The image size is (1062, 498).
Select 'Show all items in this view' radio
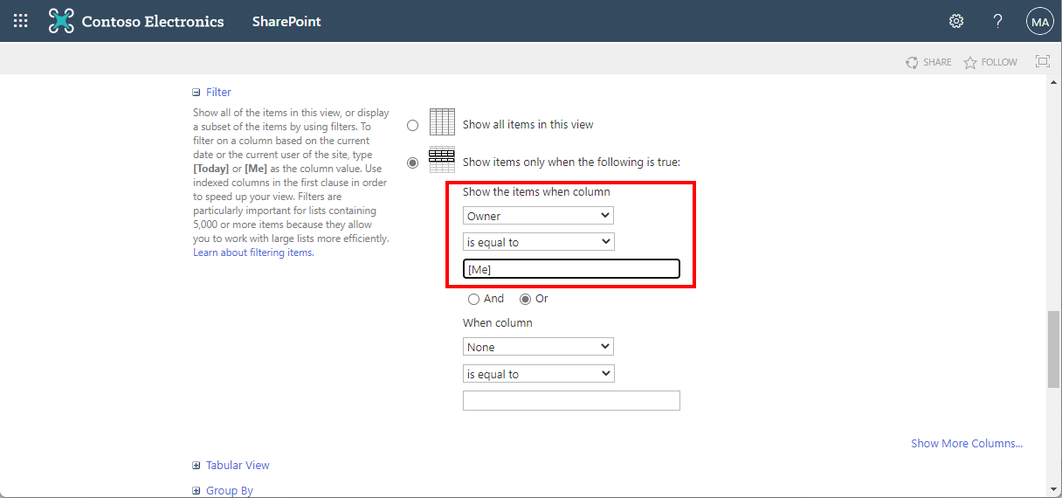(413, 125)
